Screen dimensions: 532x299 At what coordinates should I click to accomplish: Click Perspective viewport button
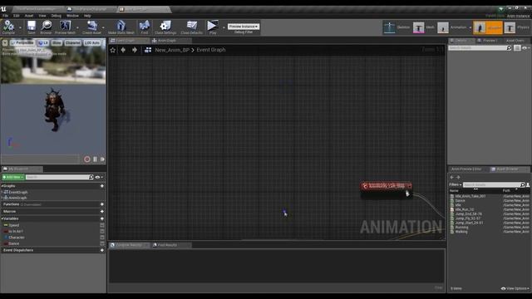[22, 42]
